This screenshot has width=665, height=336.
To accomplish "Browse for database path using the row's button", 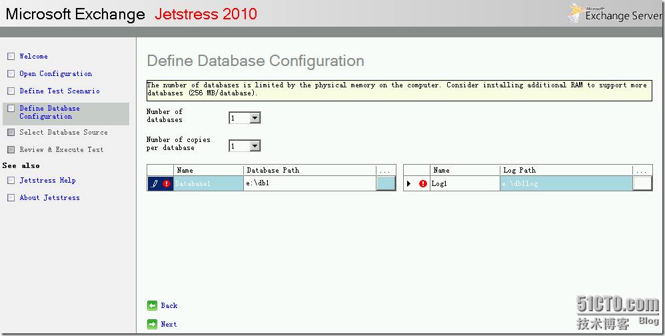I will [x=386, y=184].
